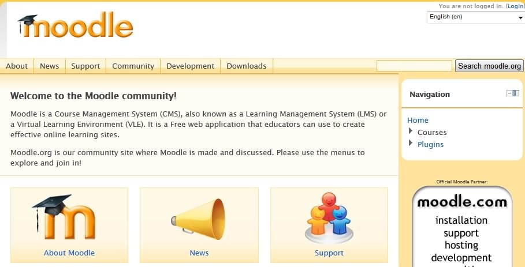Screen dimensions: 525x267
Task: Open the moodle.com partner banner
Action: [x=461, y=227]
